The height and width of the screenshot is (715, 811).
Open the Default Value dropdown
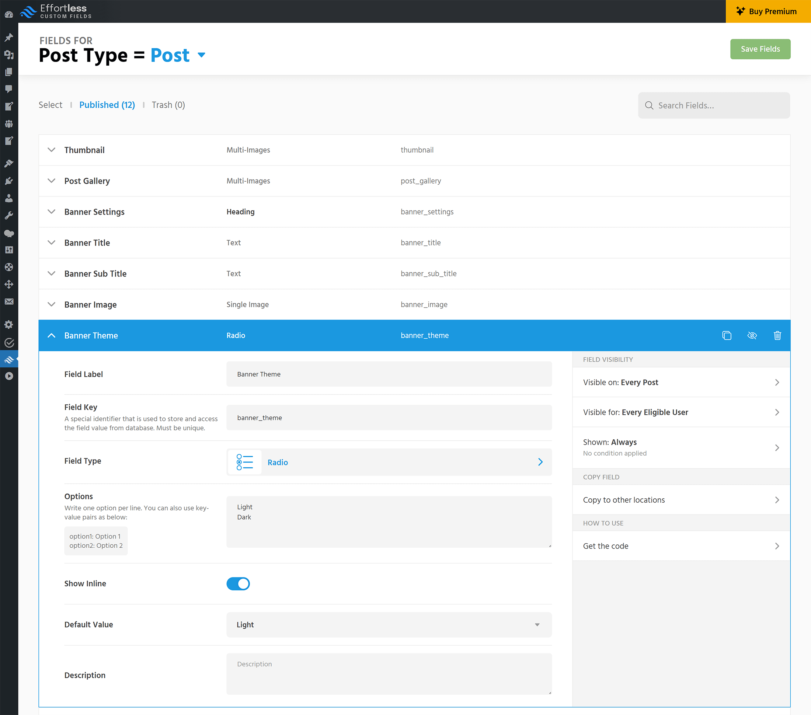point(389,625)
